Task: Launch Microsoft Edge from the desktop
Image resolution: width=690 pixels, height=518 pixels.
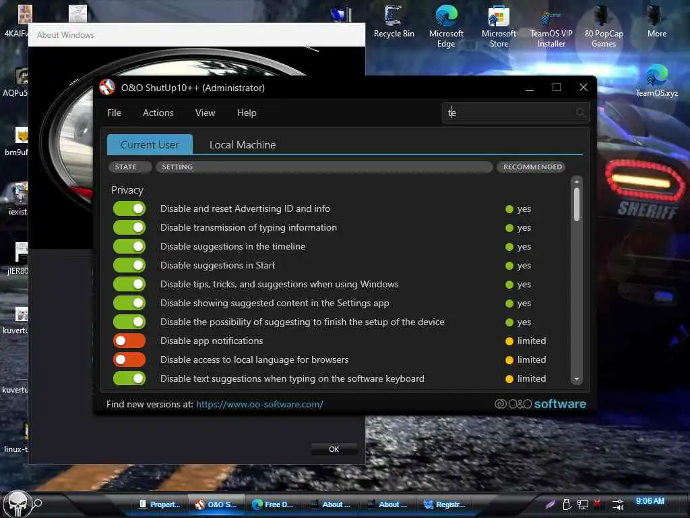Action: 446,26
